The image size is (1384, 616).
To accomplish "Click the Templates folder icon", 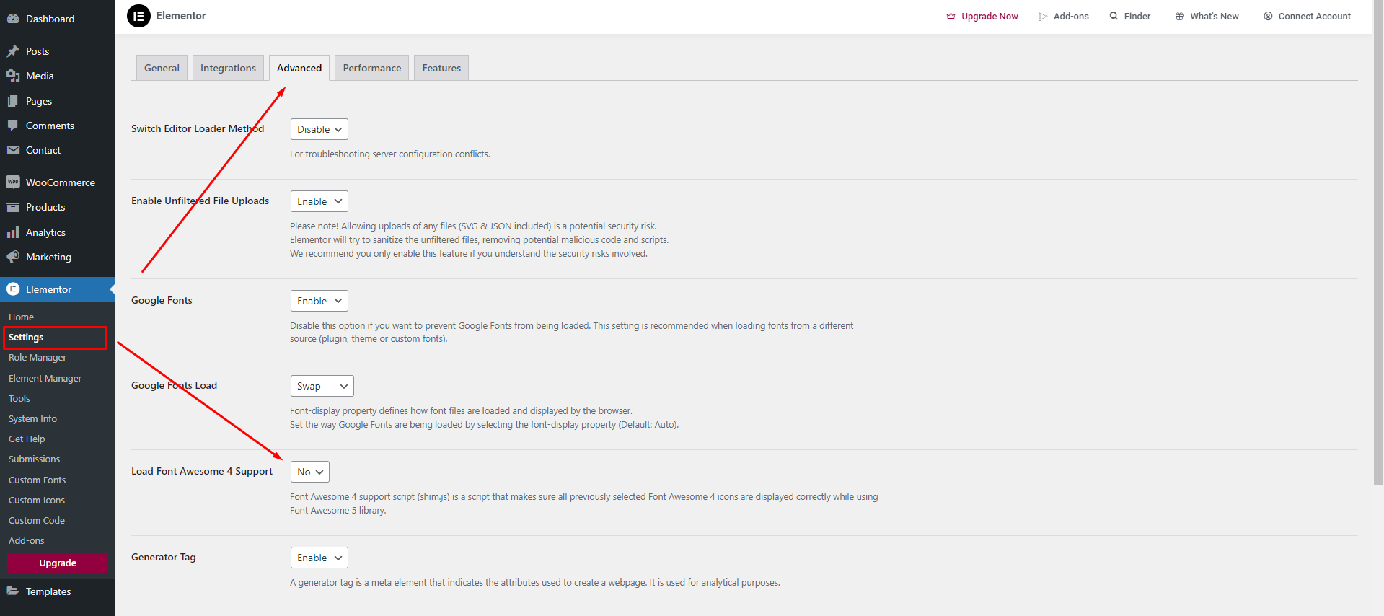I will pyautogui.click(x=13, y=591).
